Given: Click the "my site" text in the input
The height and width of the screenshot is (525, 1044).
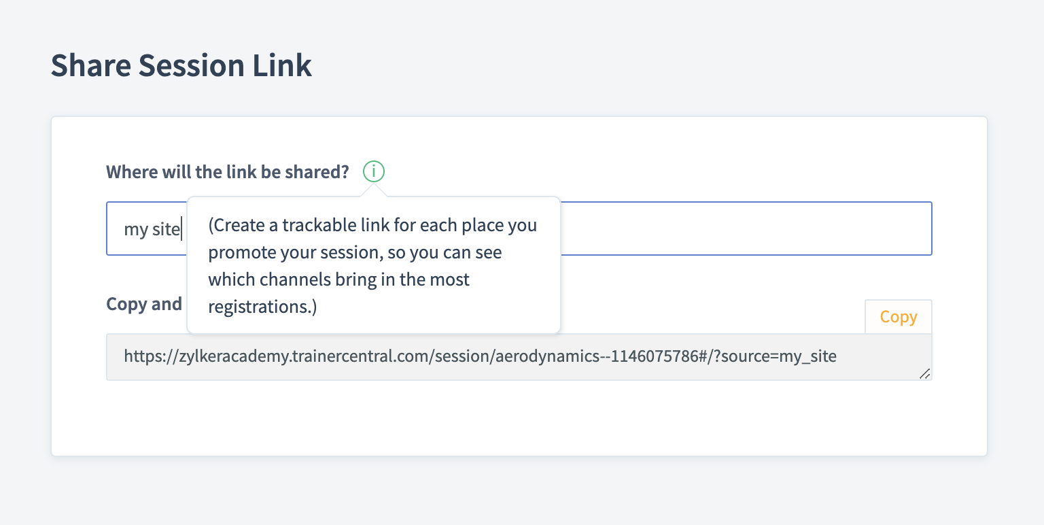Looking at the screenshot, I should tap(150, 229).
